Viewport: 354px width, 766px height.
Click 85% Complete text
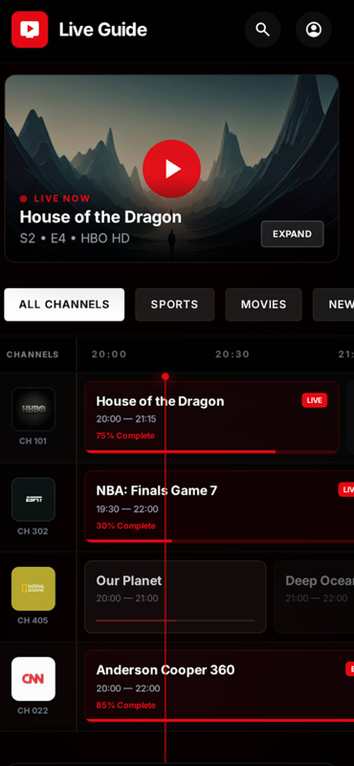pos(126,706)
